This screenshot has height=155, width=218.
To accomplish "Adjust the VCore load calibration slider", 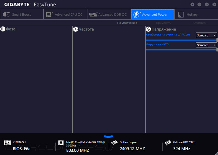I will pyautogui.click(x=182, y=40).
